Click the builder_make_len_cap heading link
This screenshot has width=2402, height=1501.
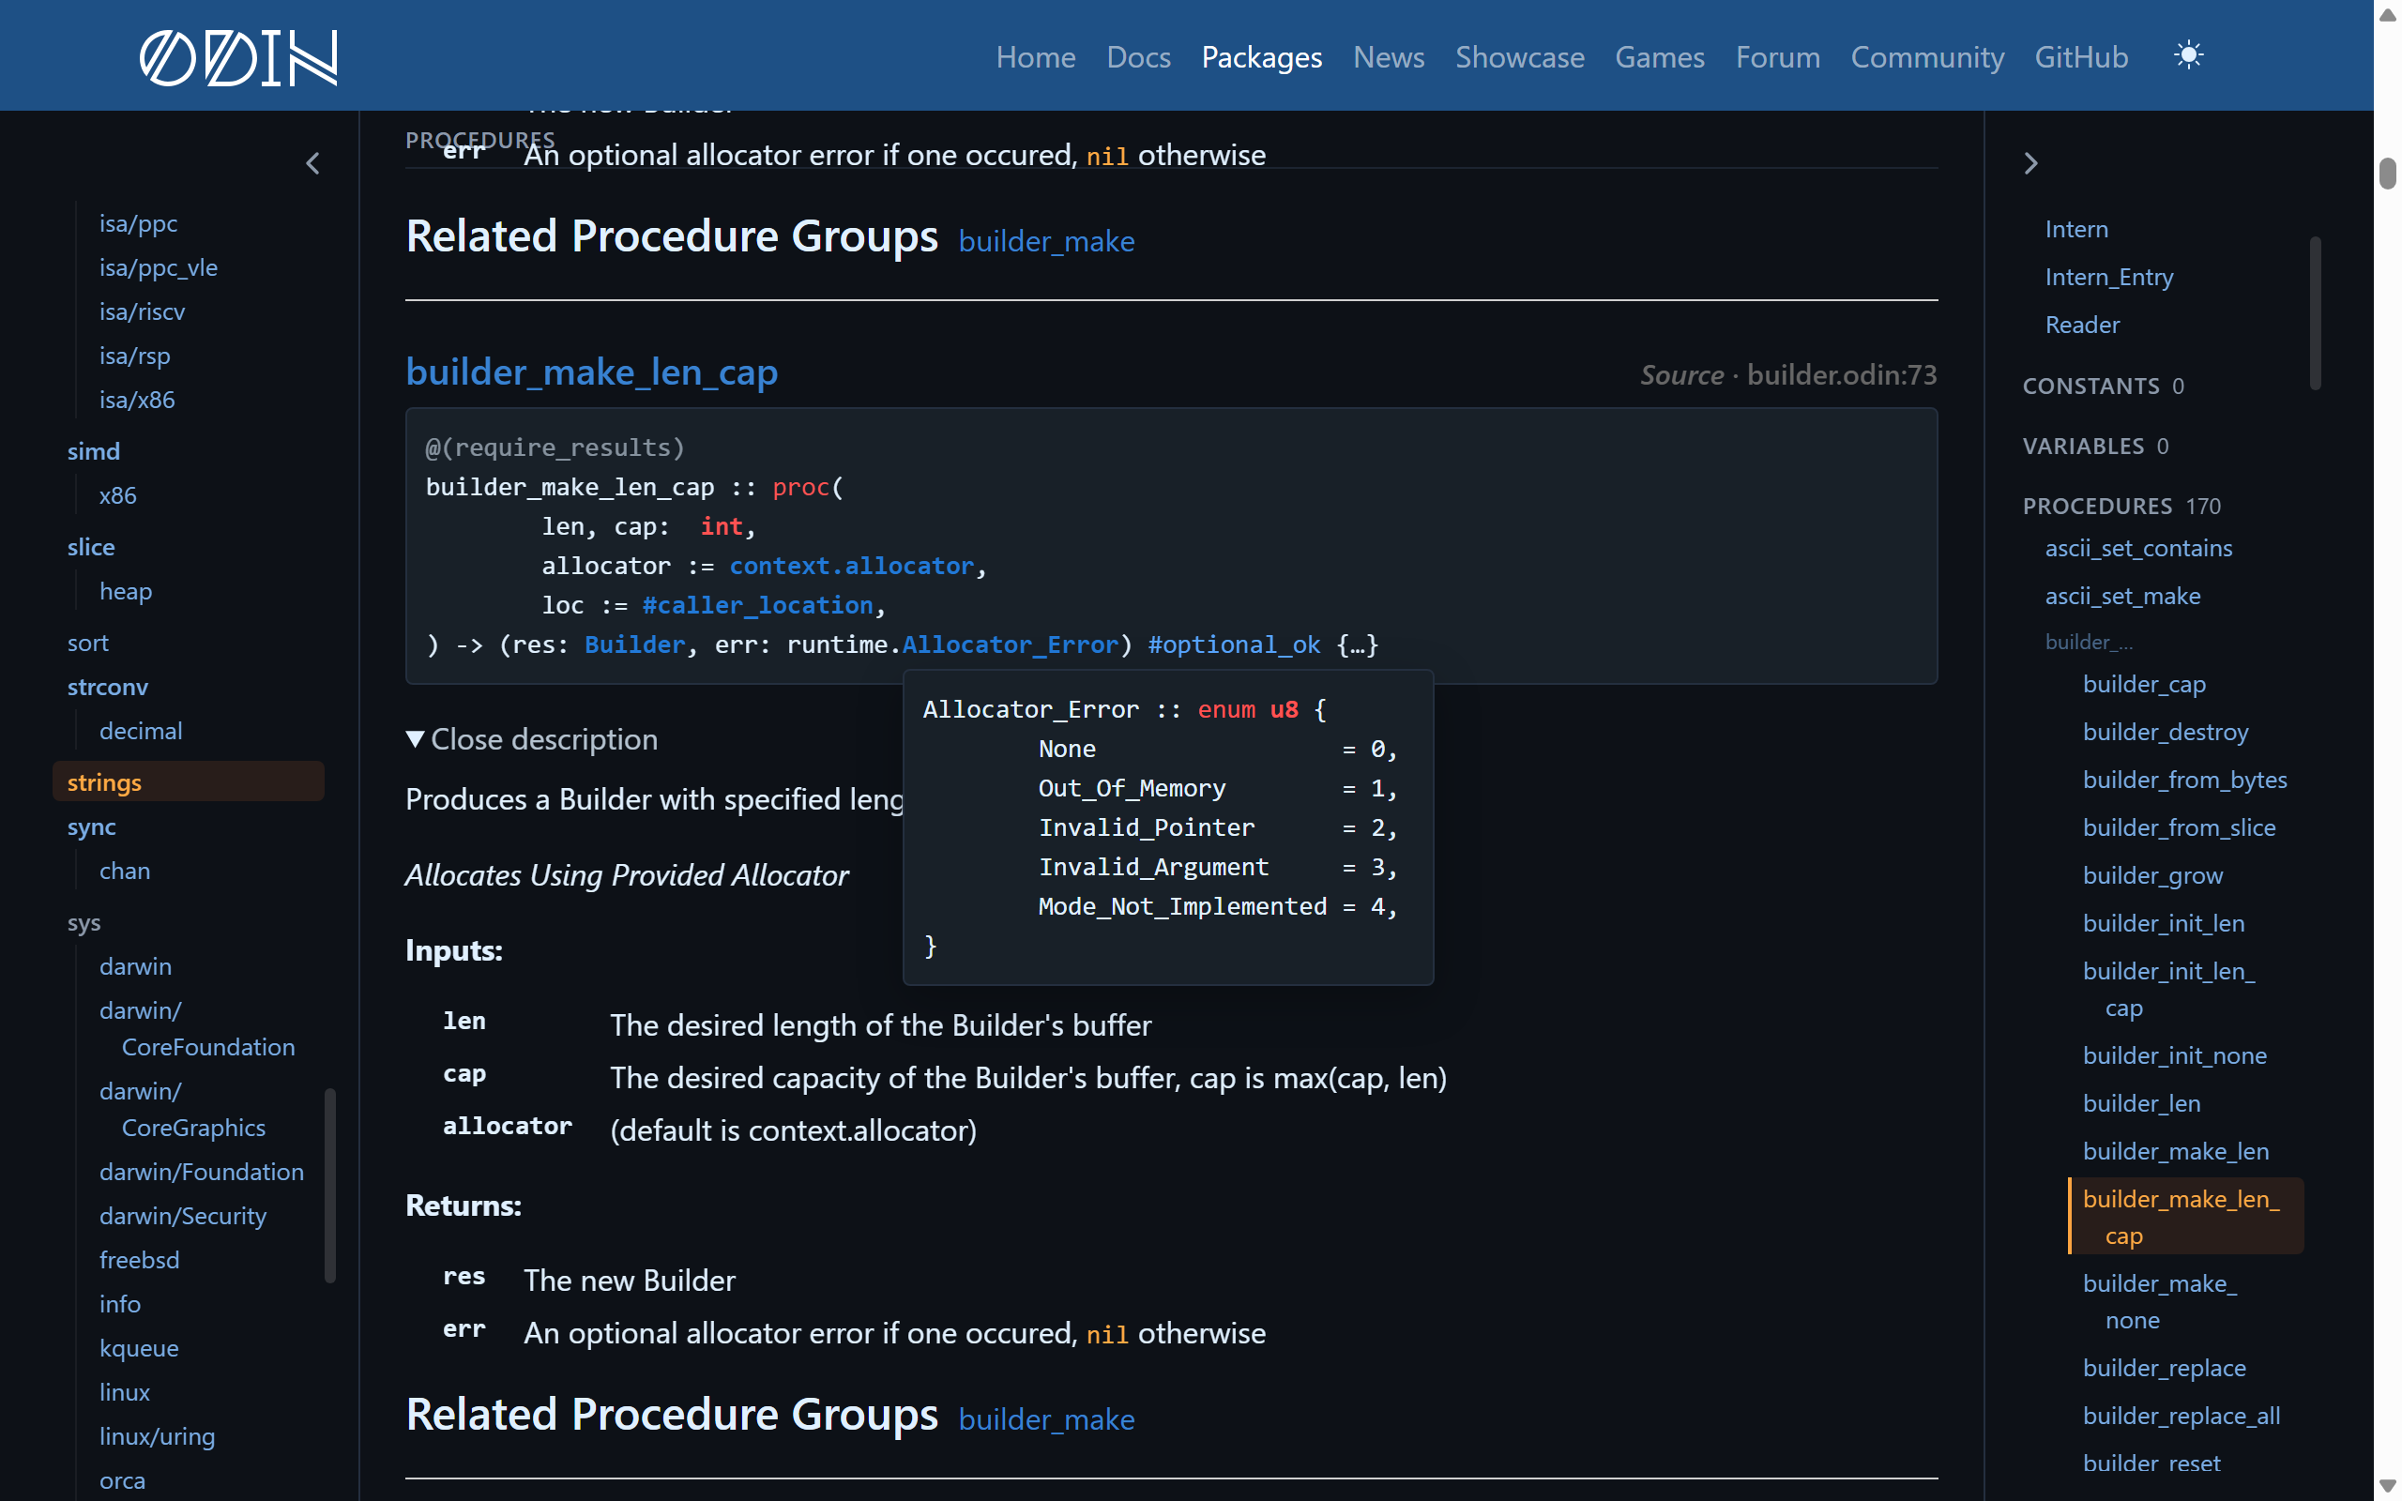[x=591, y=372]
